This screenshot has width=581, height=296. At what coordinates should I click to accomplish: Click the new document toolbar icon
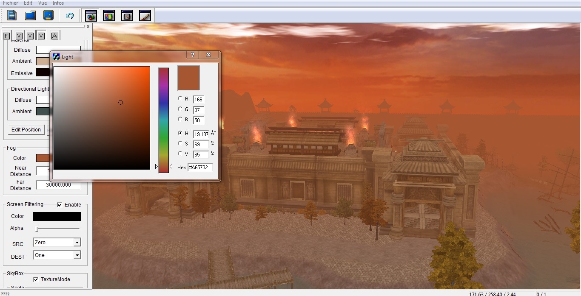point(12,16)
